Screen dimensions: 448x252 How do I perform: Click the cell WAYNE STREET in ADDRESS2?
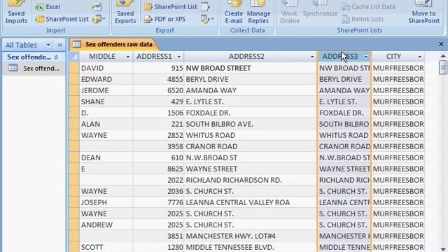[x=251, y=169]
